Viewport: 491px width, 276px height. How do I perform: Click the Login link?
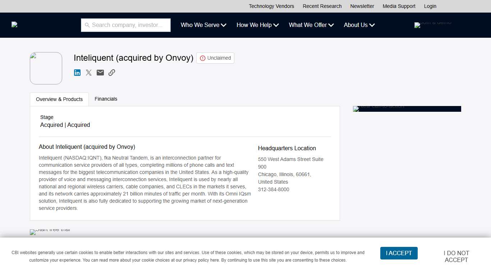[430, 6]
